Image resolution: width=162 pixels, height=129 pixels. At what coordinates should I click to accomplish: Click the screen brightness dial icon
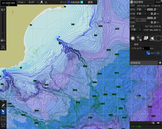pos(132,2)
